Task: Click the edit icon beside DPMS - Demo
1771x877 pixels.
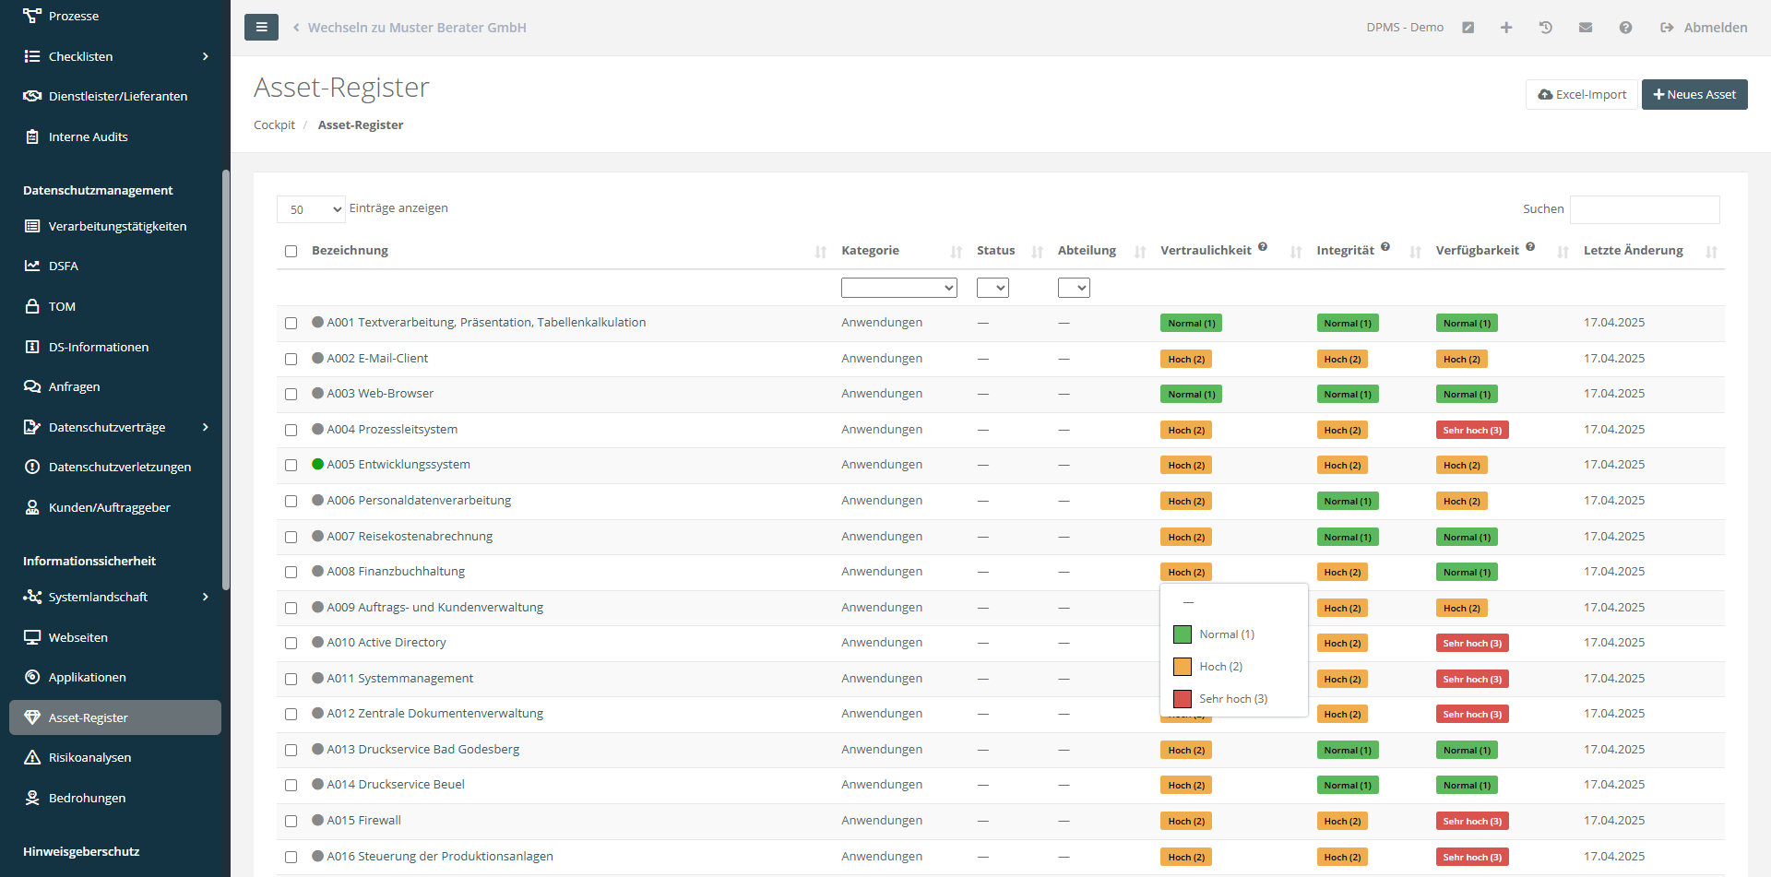Action: 1468,28
